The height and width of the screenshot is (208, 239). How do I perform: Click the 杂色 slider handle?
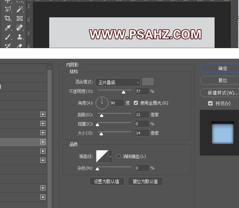[97, 169]
